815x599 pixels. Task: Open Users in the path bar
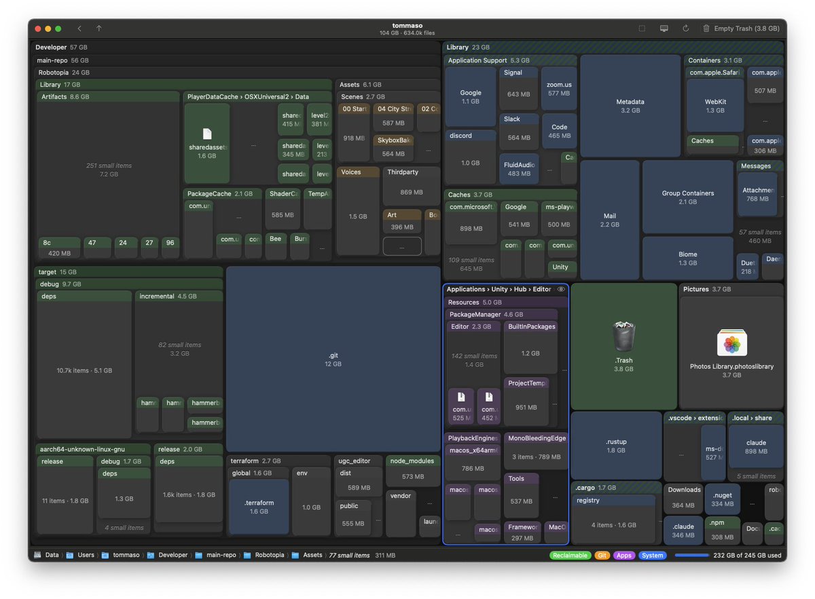click(x=86, y=555)
